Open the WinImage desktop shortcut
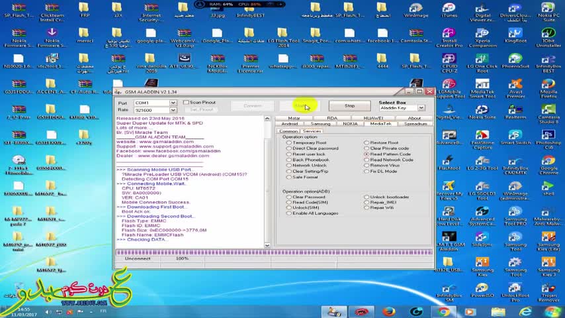The width and height of the screenshot is (565, 318). 416,10
